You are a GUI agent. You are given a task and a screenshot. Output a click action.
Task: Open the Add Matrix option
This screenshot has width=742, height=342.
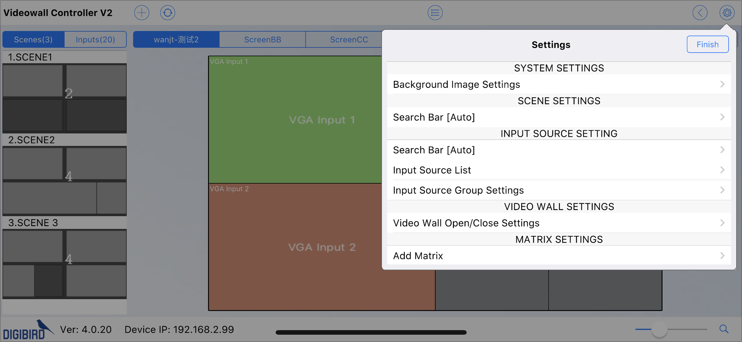coord(558,256)
